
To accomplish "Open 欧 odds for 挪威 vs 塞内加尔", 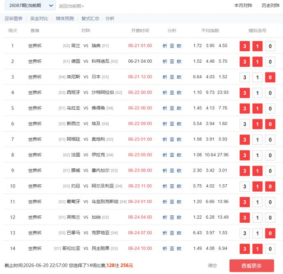I will point(179,170).
